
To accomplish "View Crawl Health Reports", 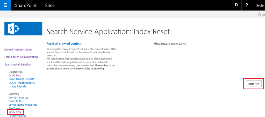I will pos(21,79).
